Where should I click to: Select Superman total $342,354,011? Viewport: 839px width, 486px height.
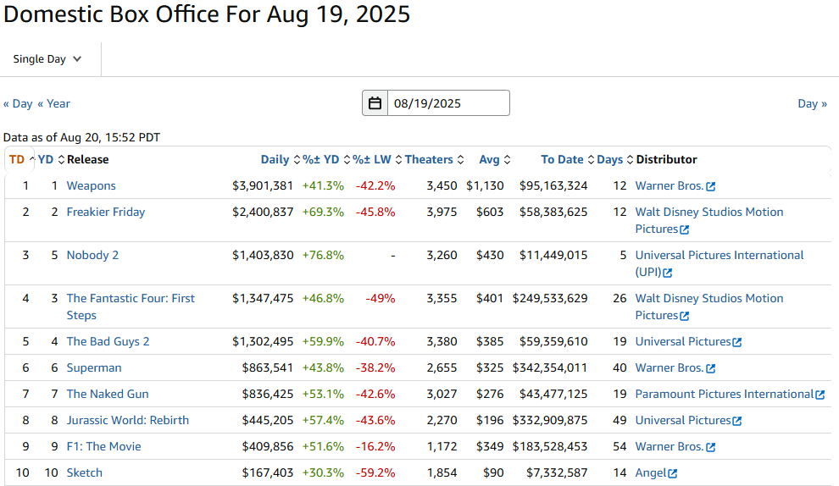click(x=550, y=367)
